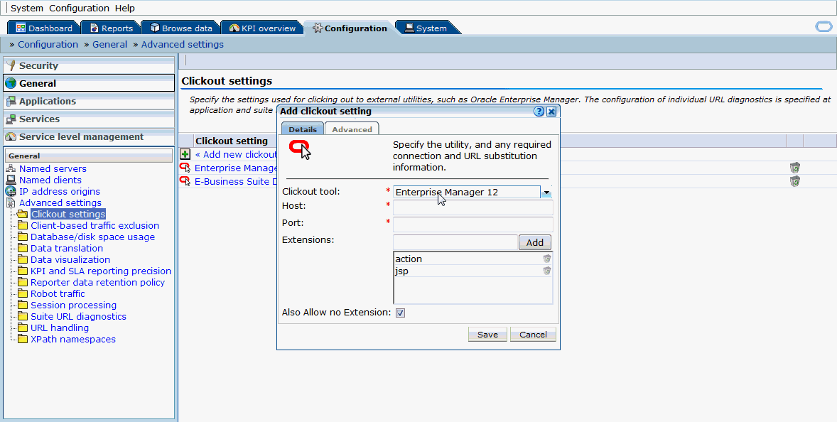Image resolution: width=837 pixels, height=422 pixels.
Task: Open IP address origins
Action: click(60, 191)
